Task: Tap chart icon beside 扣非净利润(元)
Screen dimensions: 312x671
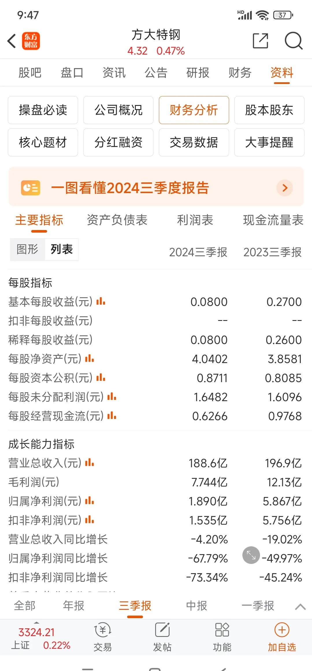Action: click(90, 520)
